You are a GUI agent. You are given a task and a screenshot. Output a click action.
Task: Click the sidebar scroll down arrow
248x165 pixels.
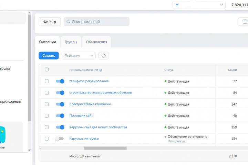click(29, 150)
